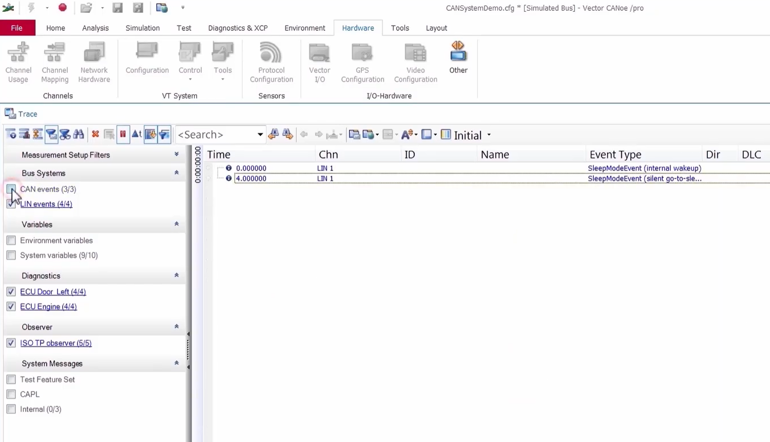Click the binoculars find icon in Trace toolbar
Viewport: 770px width, 442px height.
point(79,134)
